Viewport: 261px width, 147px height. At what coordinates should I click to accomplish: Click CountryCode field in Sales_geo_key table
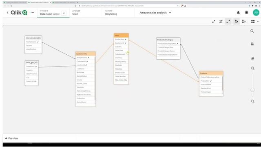pyautogui.click(x=32, y=81)
